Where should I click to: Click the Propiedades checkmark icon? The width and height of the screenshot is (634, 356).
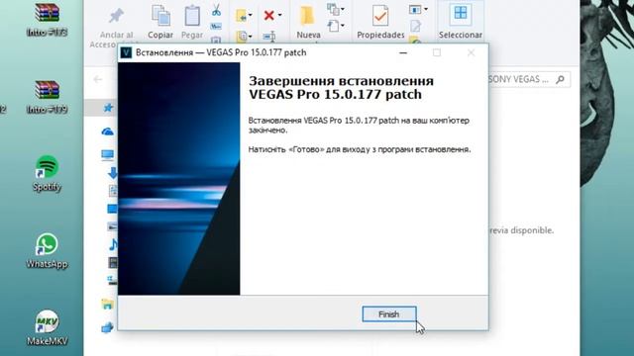pyautogui.click(x=380, y=16)
